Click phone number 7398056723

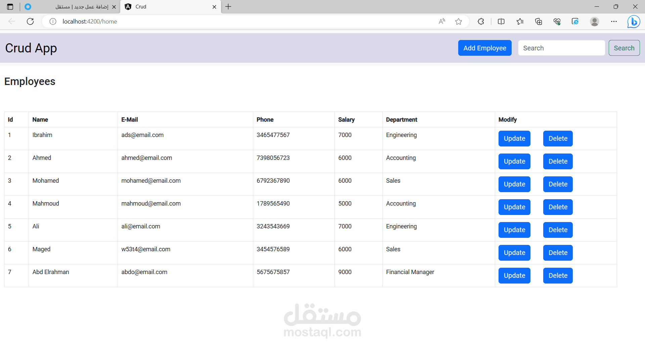(273, 158)
